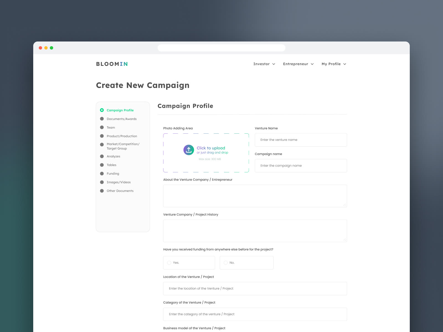Focus the Category of the Venture field

(255, 314)
